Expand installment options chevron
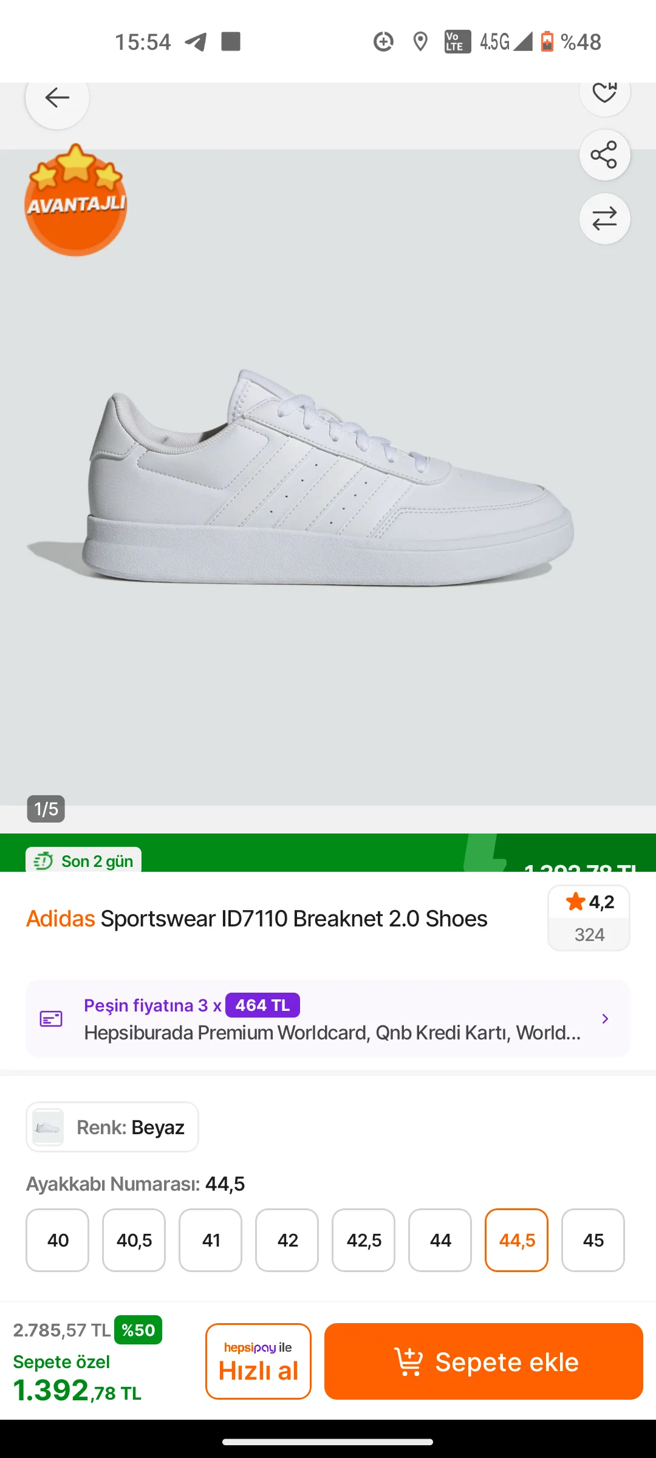 coord(605,1019)
